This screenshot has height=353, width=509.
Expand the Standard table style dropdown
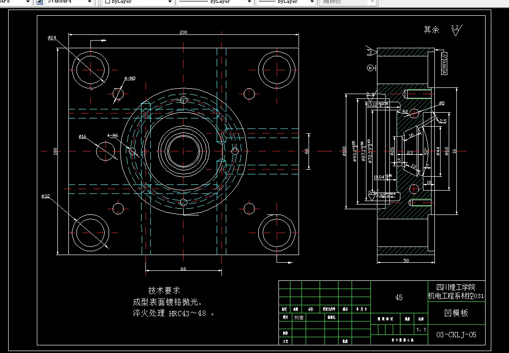(89, 1)
